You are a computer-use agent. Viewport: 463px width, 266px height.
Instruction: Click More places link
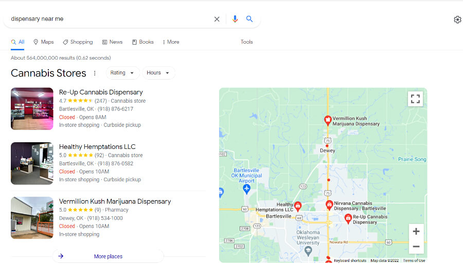[108, 256]
